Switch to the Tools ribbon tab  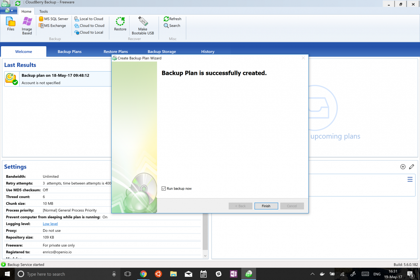point(44,12)
